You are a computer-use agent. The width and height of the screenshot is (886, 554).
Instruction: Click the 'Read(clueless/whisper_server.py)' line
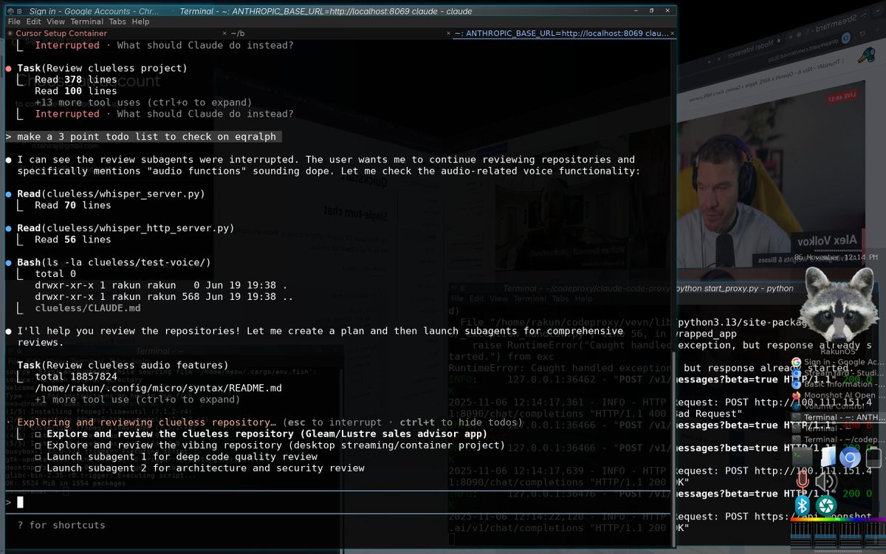(111, 194)
